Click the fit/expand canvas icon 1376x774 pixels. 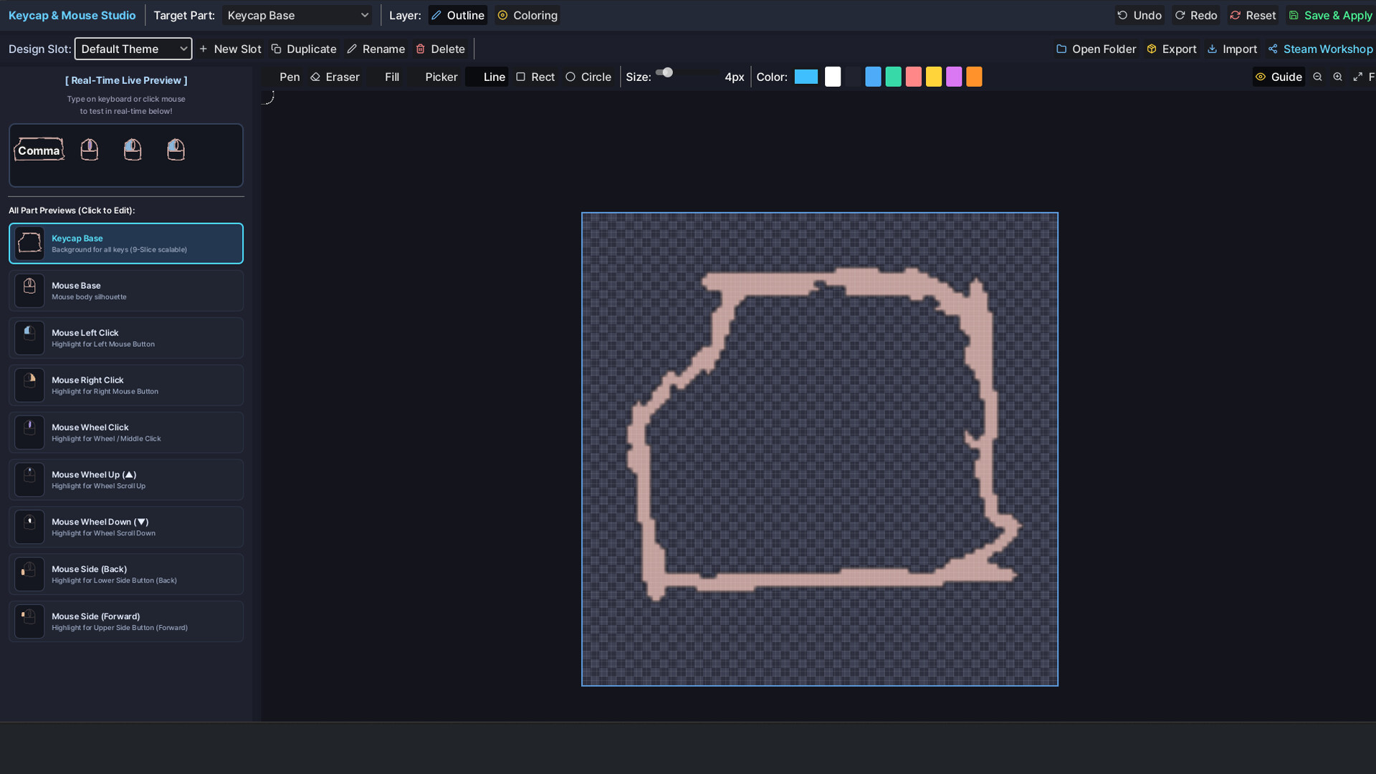1357,77
